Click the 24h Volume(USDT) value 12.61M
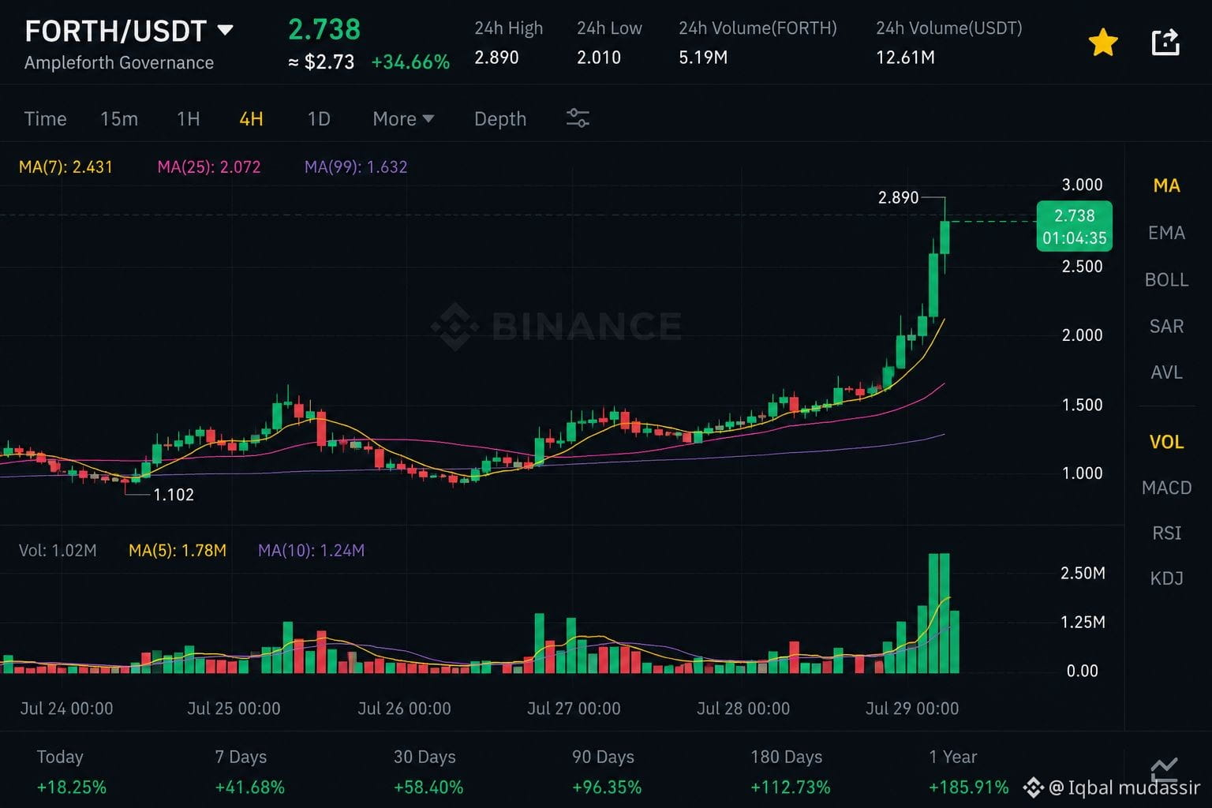1212x808 pixels. point(905,58)
